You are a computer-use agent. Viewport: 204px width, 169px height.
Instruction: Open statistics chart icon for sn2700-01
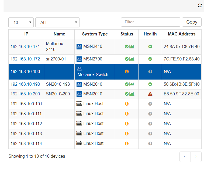[132, 59]
